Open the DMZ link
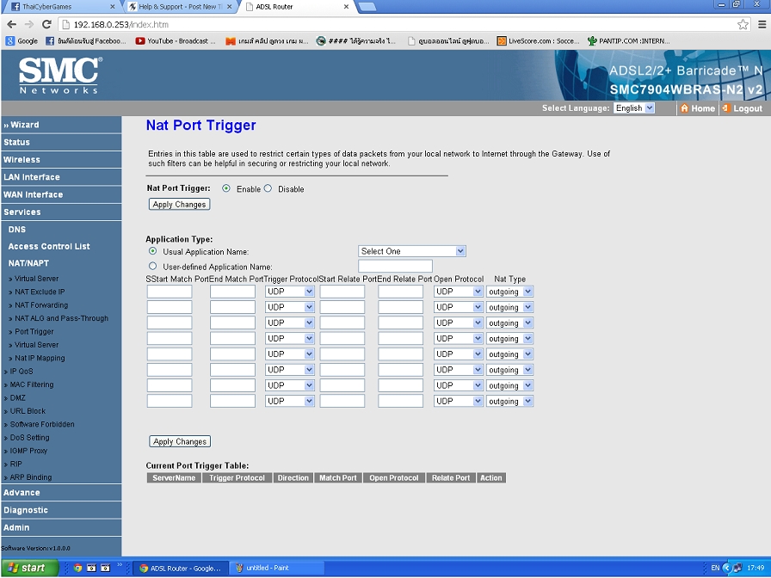 tap(17, 397)
